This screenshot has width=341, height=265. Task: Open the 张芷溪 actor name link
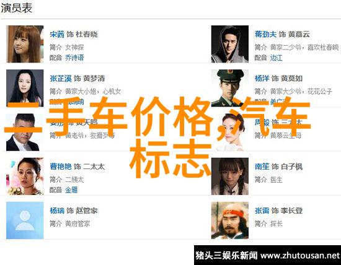point(61,79)
